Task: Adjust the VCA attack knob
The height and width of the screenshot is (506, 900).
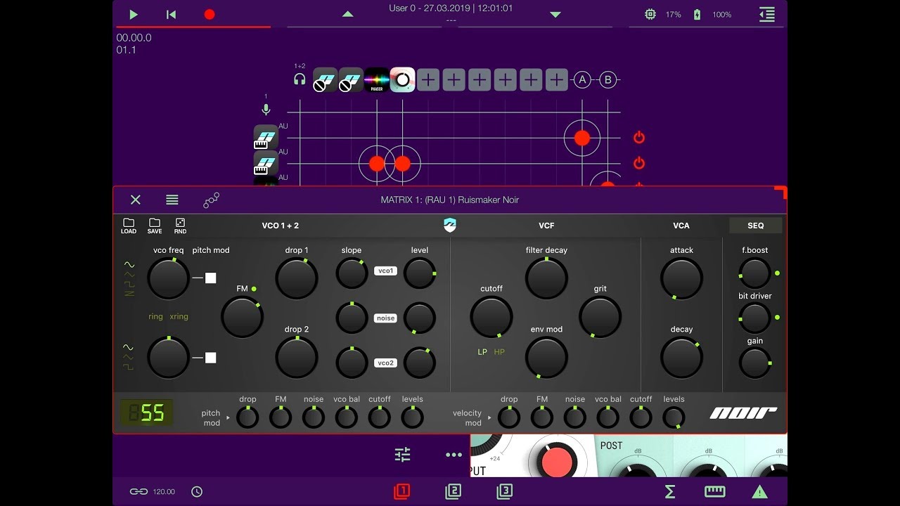Action: click(x=681, y=278)
